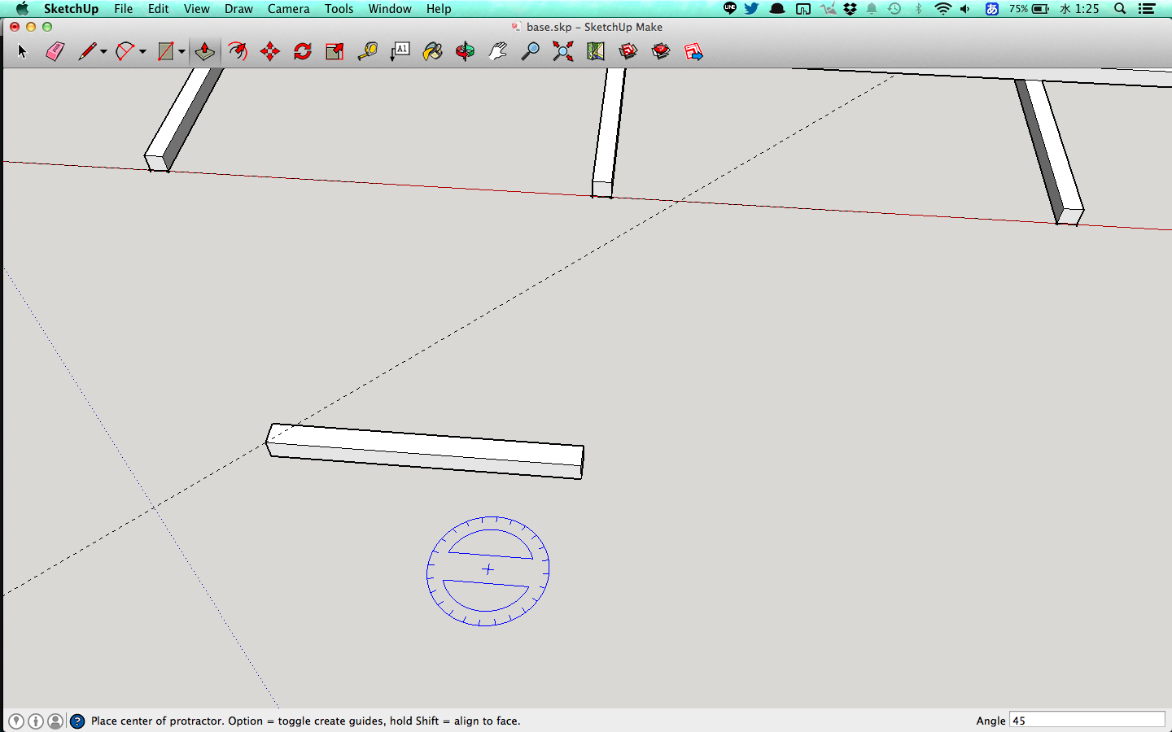This screenshot has width=1172, height=732.
Task: Open the Tools menu
Action: tap(339, 9)
